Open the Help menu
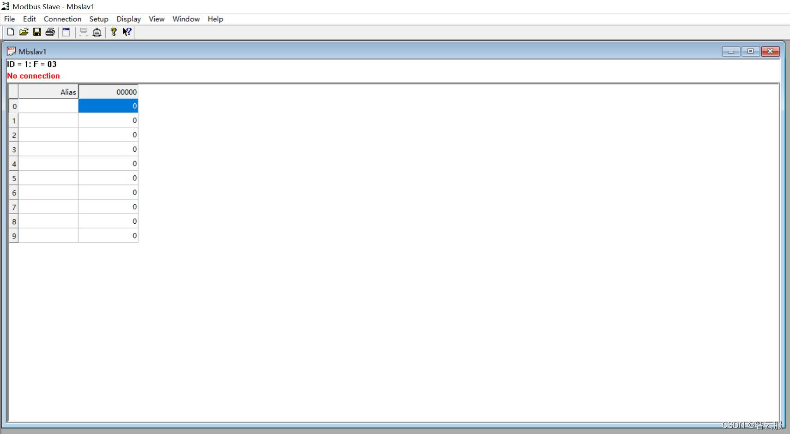This screenshot has height=434, width=790. [215, 19]
